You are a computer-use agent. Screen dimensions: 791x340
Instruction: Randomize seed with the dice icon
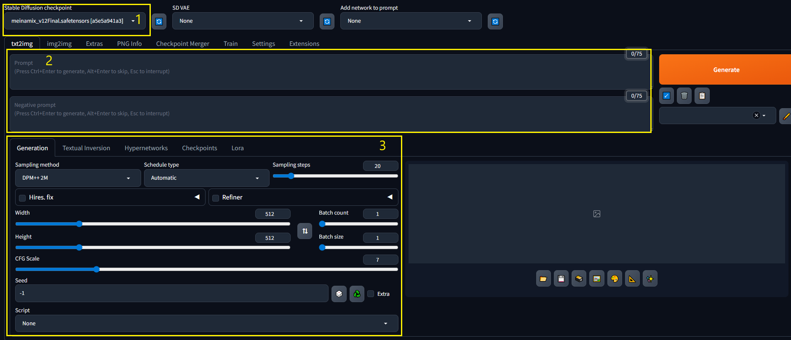[x=339, y=294]
